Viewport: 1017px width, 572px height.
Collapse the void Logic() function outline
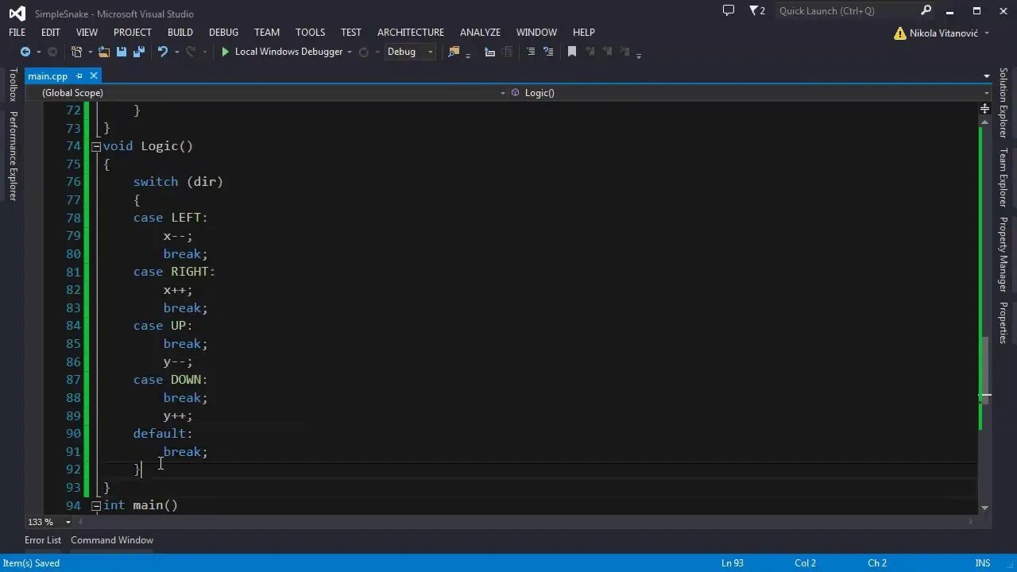pos(96,146)
